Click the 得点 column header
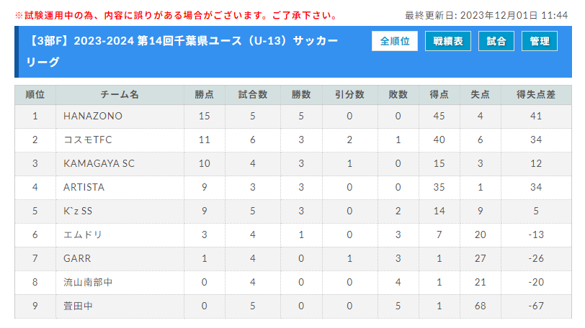585x328 pixels. pyautogui.click(x=439, y=95)
